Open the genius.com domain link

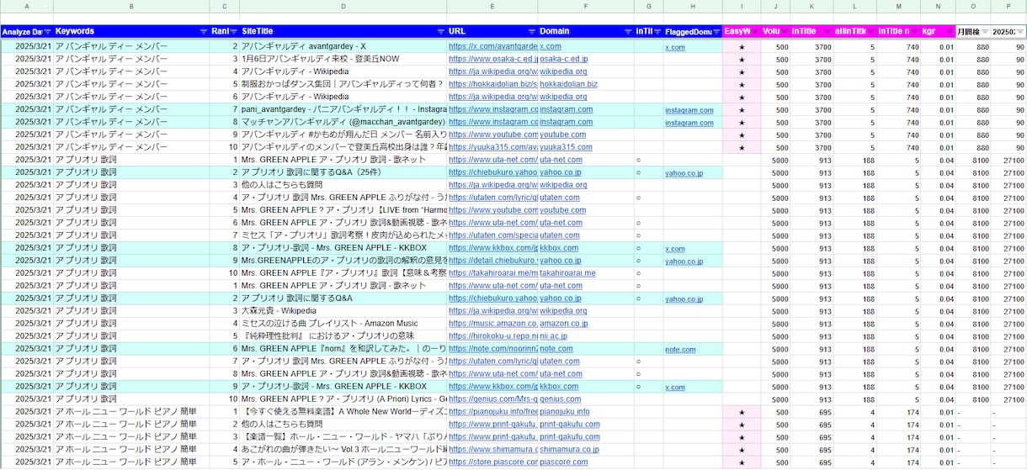[561, 399]
